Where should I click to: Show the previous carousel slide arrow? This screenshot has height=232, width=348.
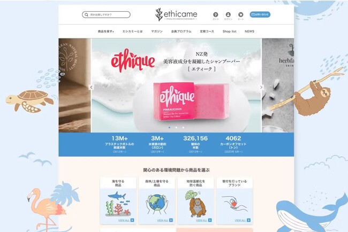(91, 87)
